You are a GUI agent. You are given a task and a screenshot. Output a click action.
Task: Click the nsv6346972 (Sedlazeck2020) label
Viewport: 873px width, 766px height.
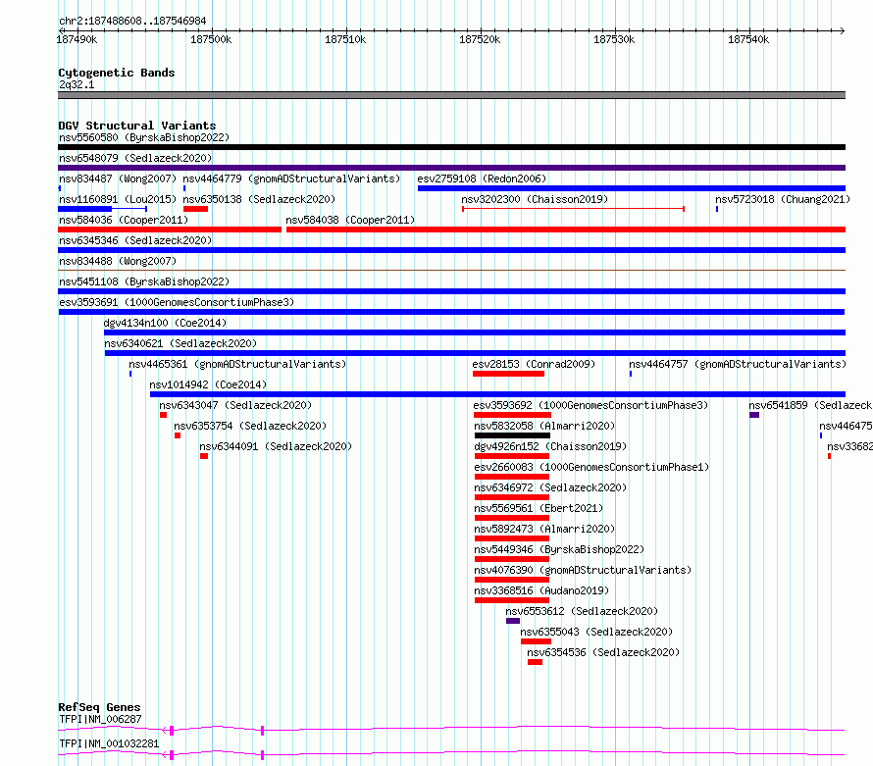click(550, 487)
